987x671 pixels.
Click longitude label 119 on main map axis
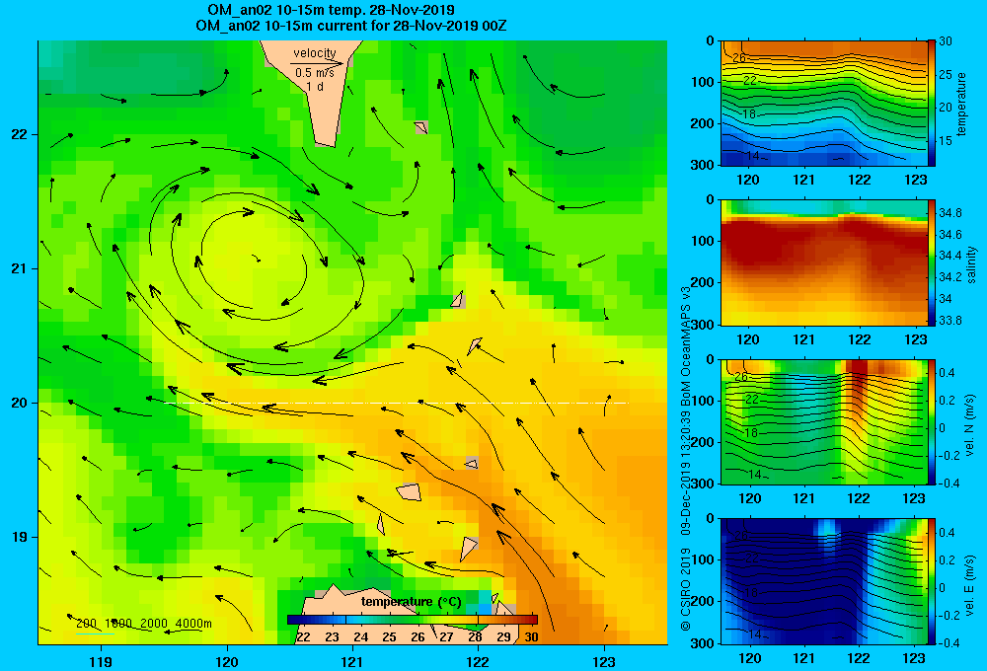tap(101, 661)
